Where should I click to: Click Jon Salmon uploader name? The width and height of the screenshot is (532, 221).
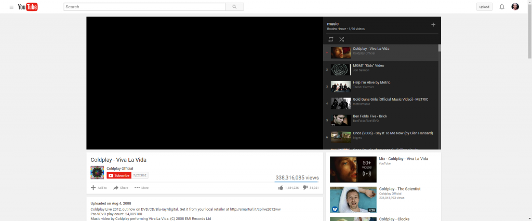361,70
